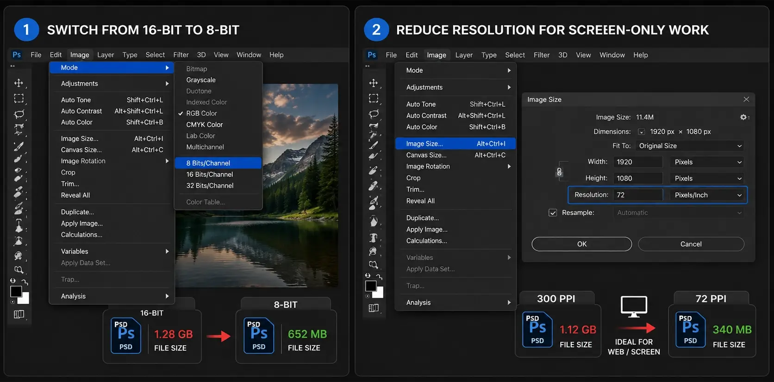This screenshot has width=774, height=382.
Task: Select the Move tool in left Photoshop window
Action: pyautogui.click(x=19, y=83)
